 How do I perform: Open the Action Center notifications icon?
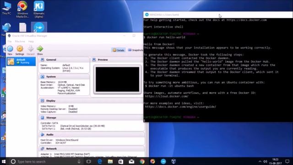point(288,161)
